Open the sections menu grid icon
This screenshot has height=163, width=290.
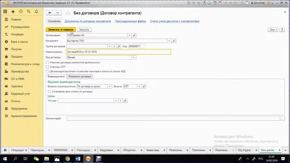tap(5, 11)
